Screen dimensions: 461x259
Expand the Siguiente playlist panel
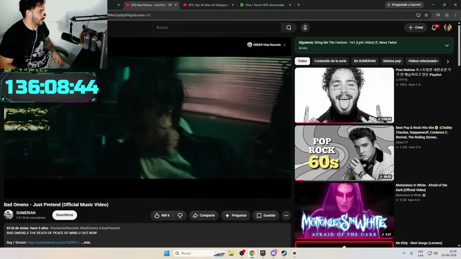447,45
